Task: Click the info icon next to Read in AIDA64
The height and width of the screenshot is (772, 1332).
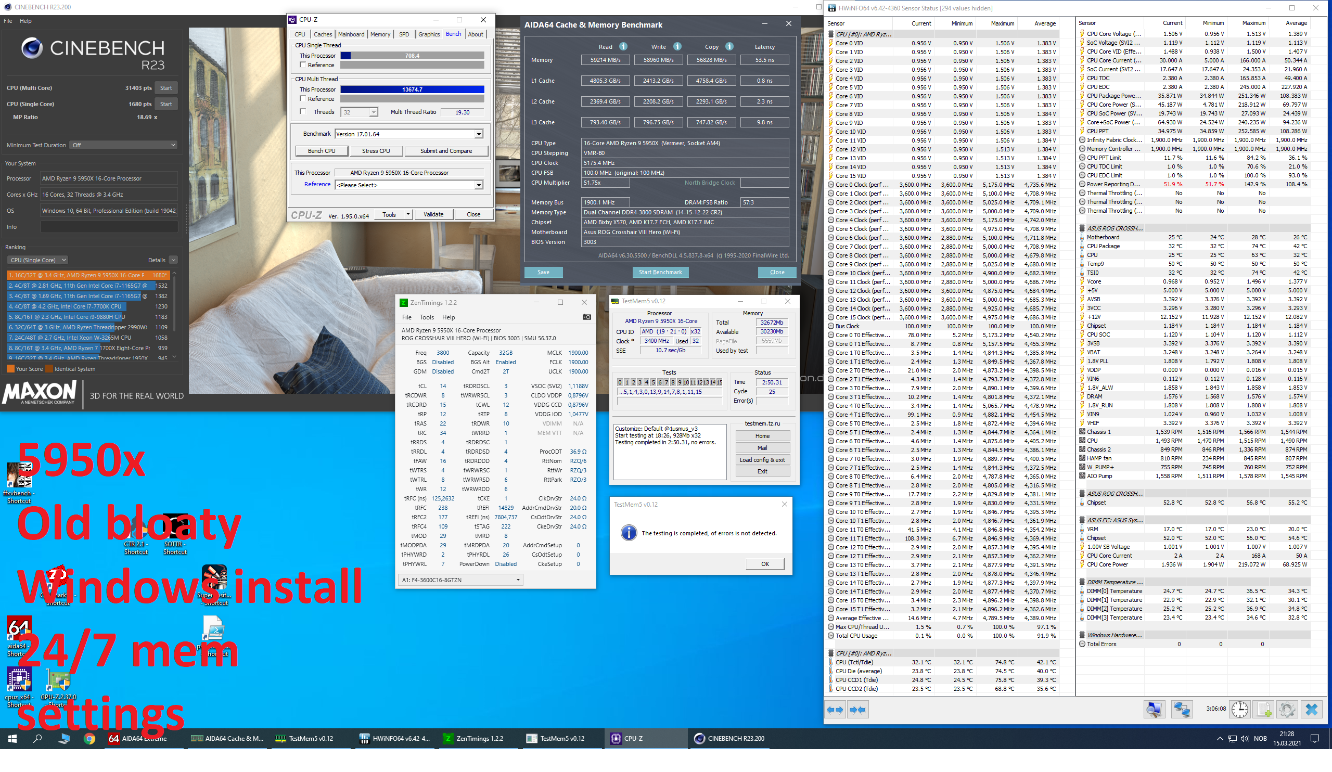Action: 623,46
